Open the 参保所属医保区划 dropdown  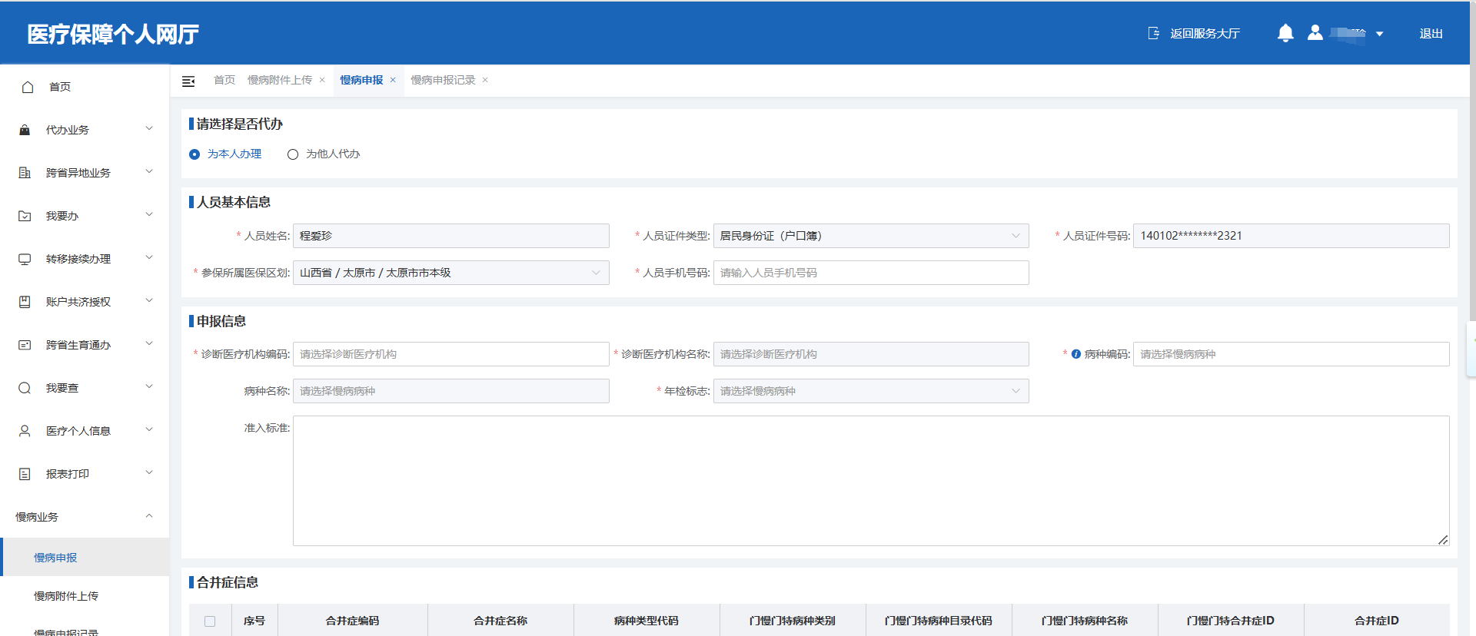[450, 273]
